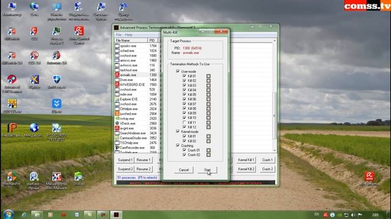Click Avira tray icon in notification area
391x219 pixels.
click(x=326, y=215)
